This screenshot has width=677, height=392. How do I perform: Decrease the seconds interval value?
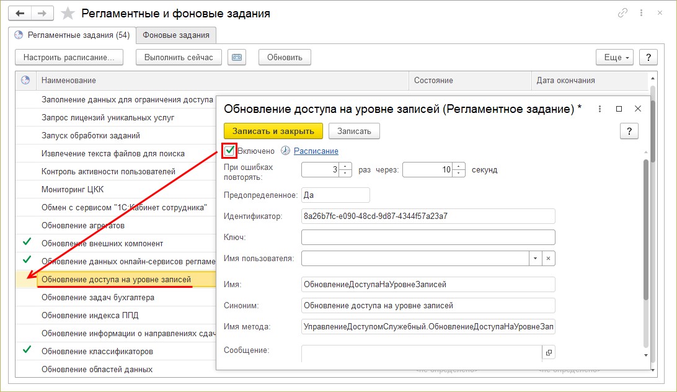tap(459, 173)
